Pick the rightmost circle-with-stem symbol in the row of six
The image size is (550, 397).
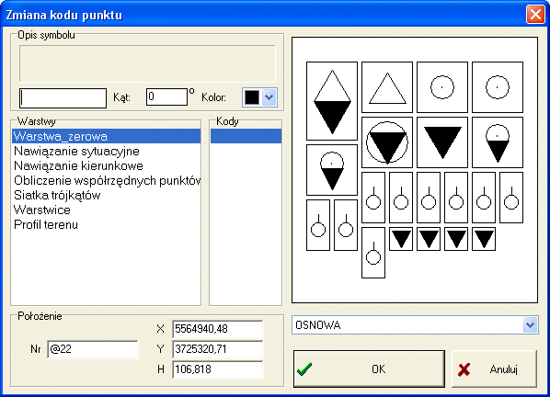point(511,198)
